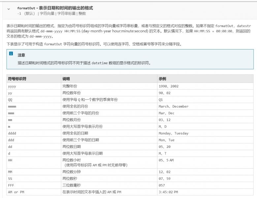This screenshot has width=257, height=198.
Task: Select the 'AM or PM' identifier cell
Action: (x=16, y=192)
